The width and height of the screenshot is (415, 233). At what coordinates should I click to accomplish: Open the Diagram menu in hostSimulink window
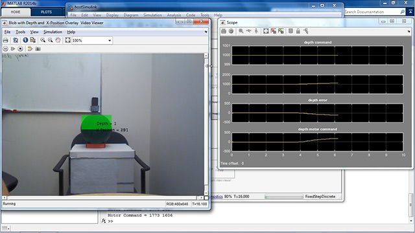(x=131, y=15)
